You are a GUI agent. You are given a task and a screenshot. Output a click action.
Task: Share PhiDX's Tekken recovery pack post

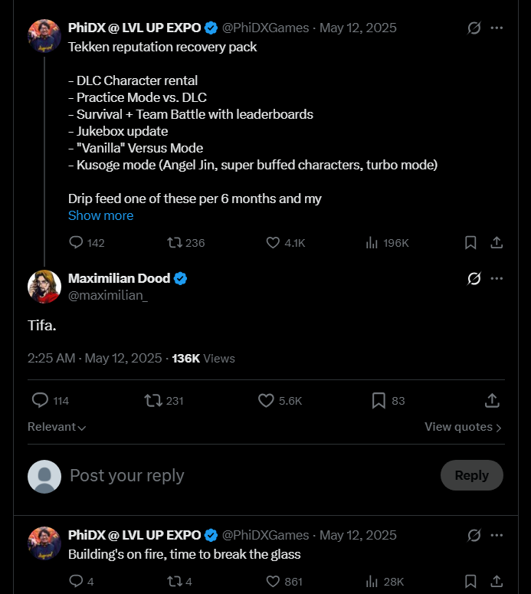(497, 243)
